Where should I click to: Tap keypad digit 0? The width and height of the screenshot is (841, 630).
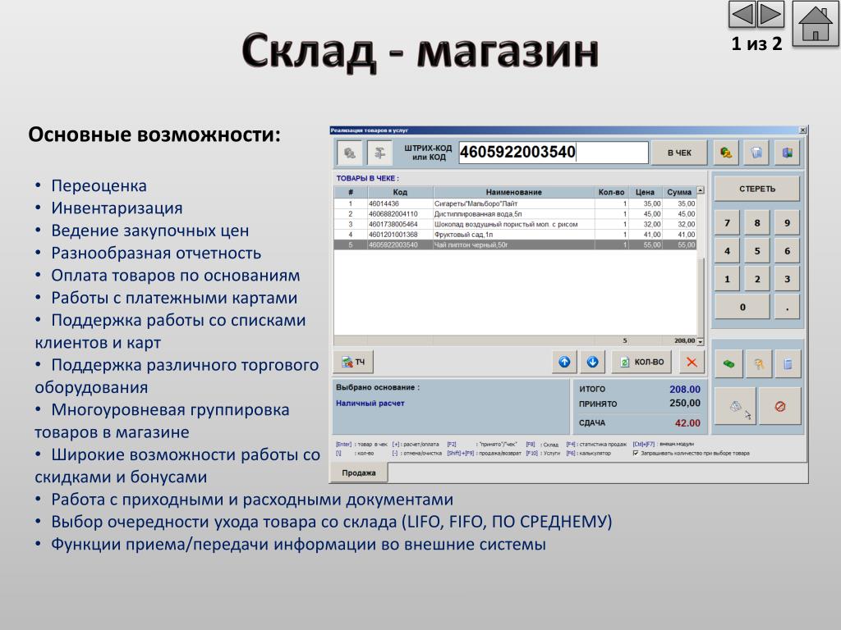[x=742, y=307]
